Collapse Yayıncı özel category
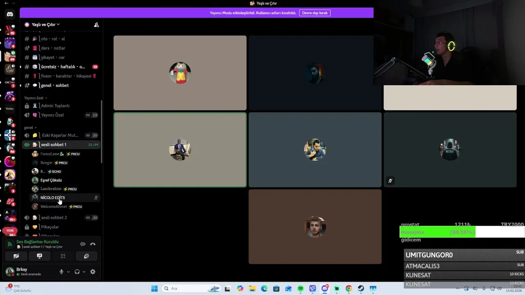This screenshot has height=295, width=525. [35, 98]
